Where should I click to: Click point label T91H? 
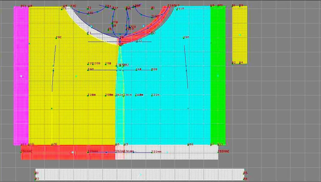[128, 95]
